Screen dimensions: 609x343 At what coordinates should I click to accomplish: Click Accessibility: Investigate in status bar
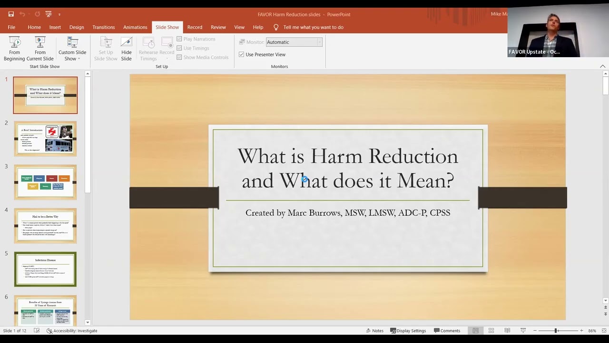(72, 331)
